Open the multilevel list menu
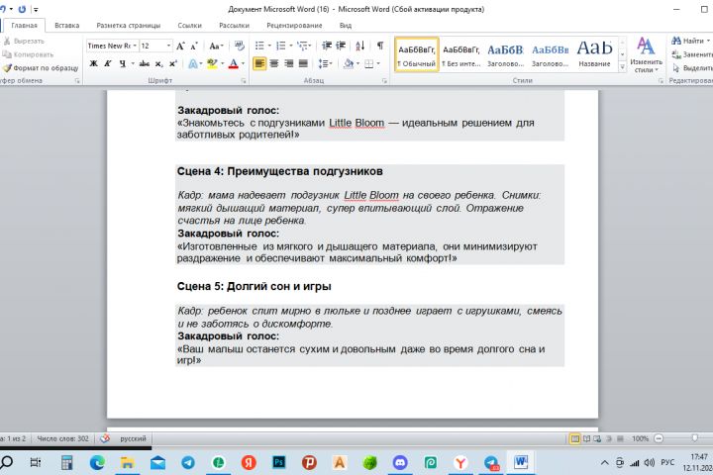The height and width of the screenshot is (475, 713). coord(304,46)
